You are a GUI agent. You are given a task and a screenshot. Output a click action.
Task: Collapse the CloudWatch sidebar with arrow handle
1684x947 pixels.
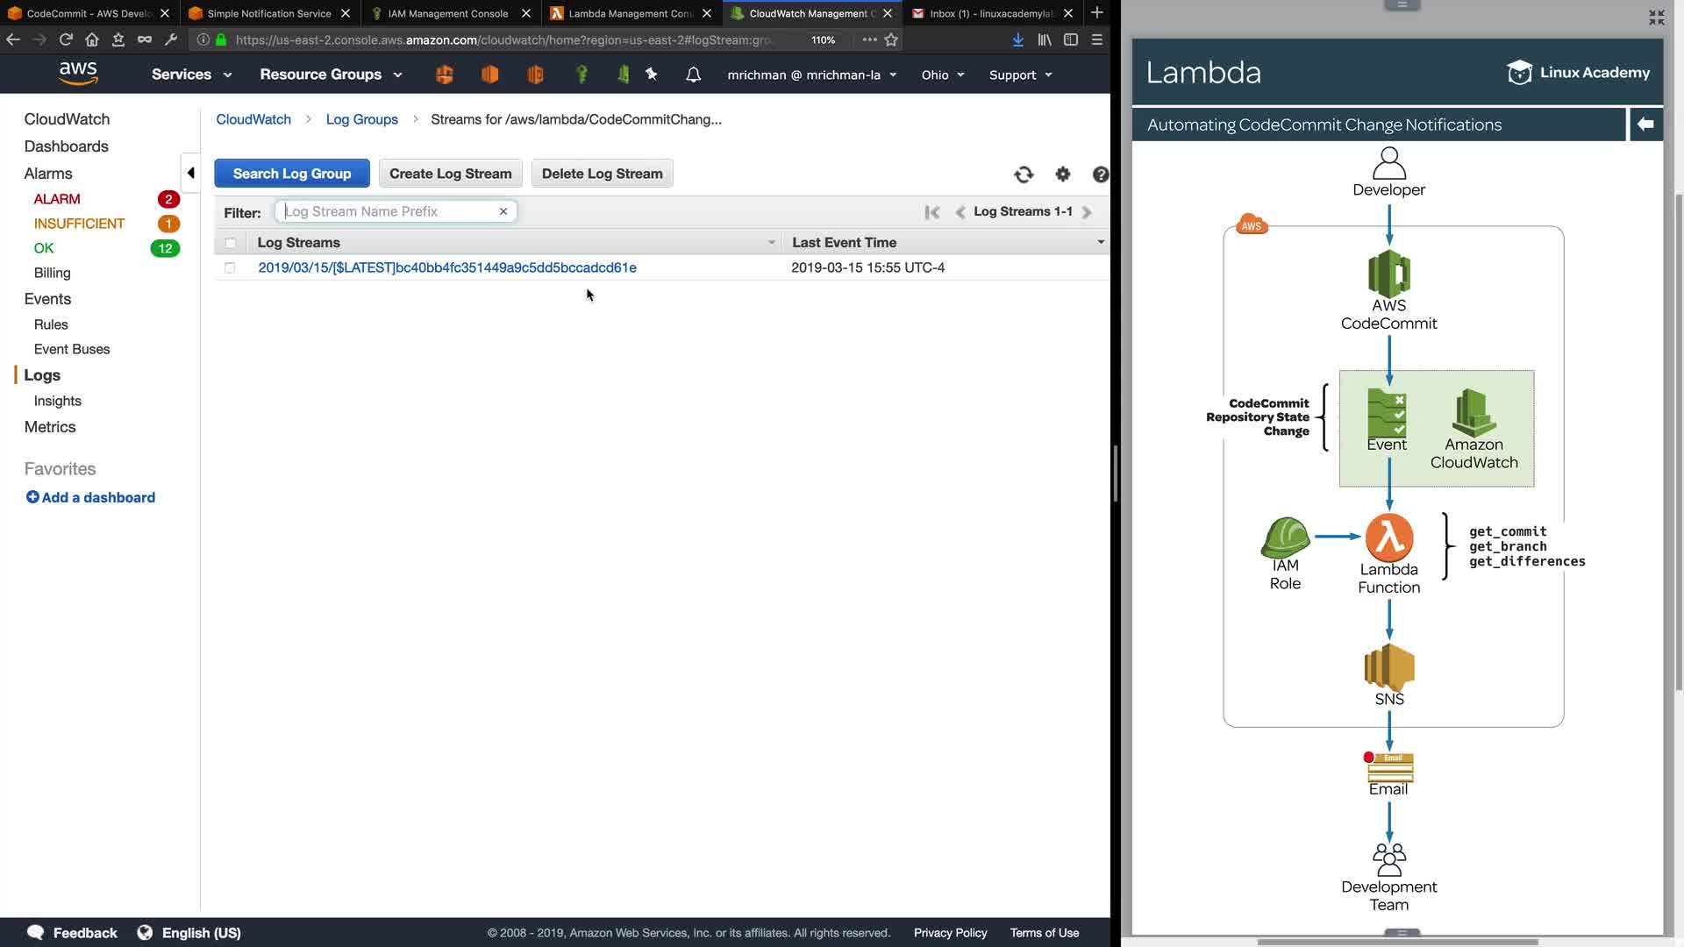pyautogui.click(x=190, y=173)
